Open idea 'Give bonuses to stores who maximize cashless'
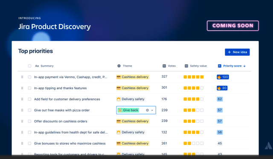This screenshot has height=159, width=273. pyautogui.click(x=70, y=143)
